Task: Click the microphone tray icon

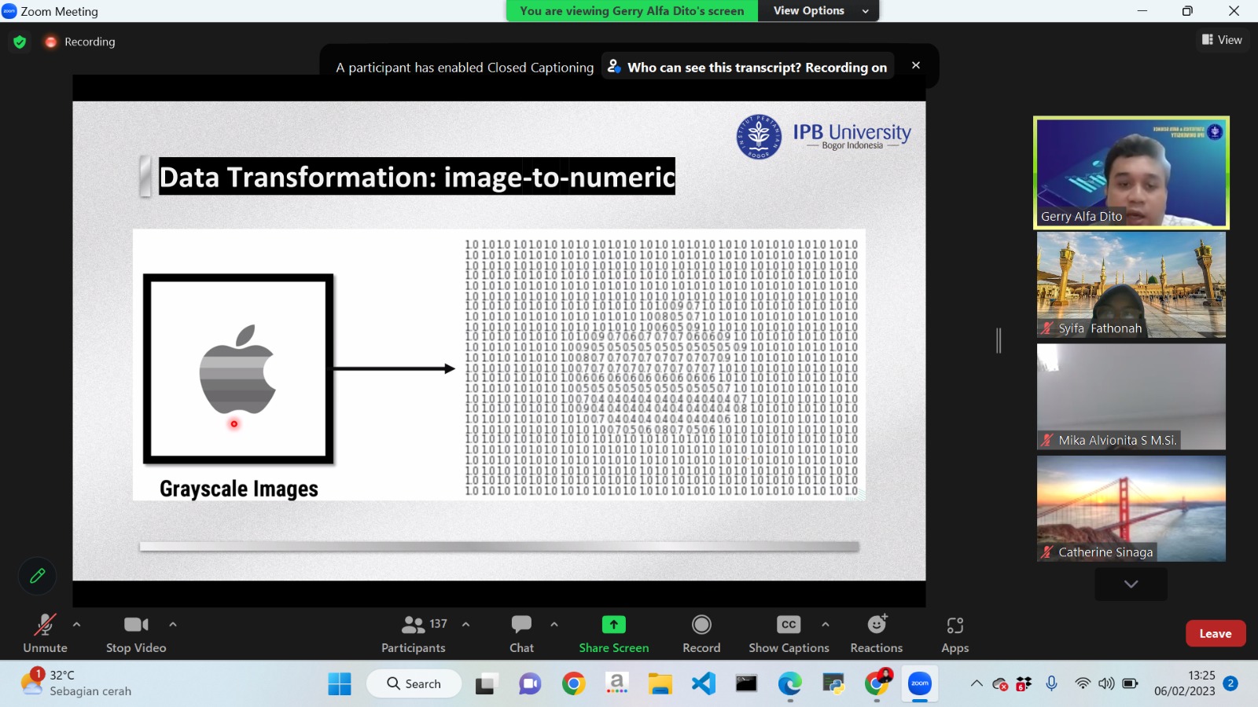Action: (1051, 683)
